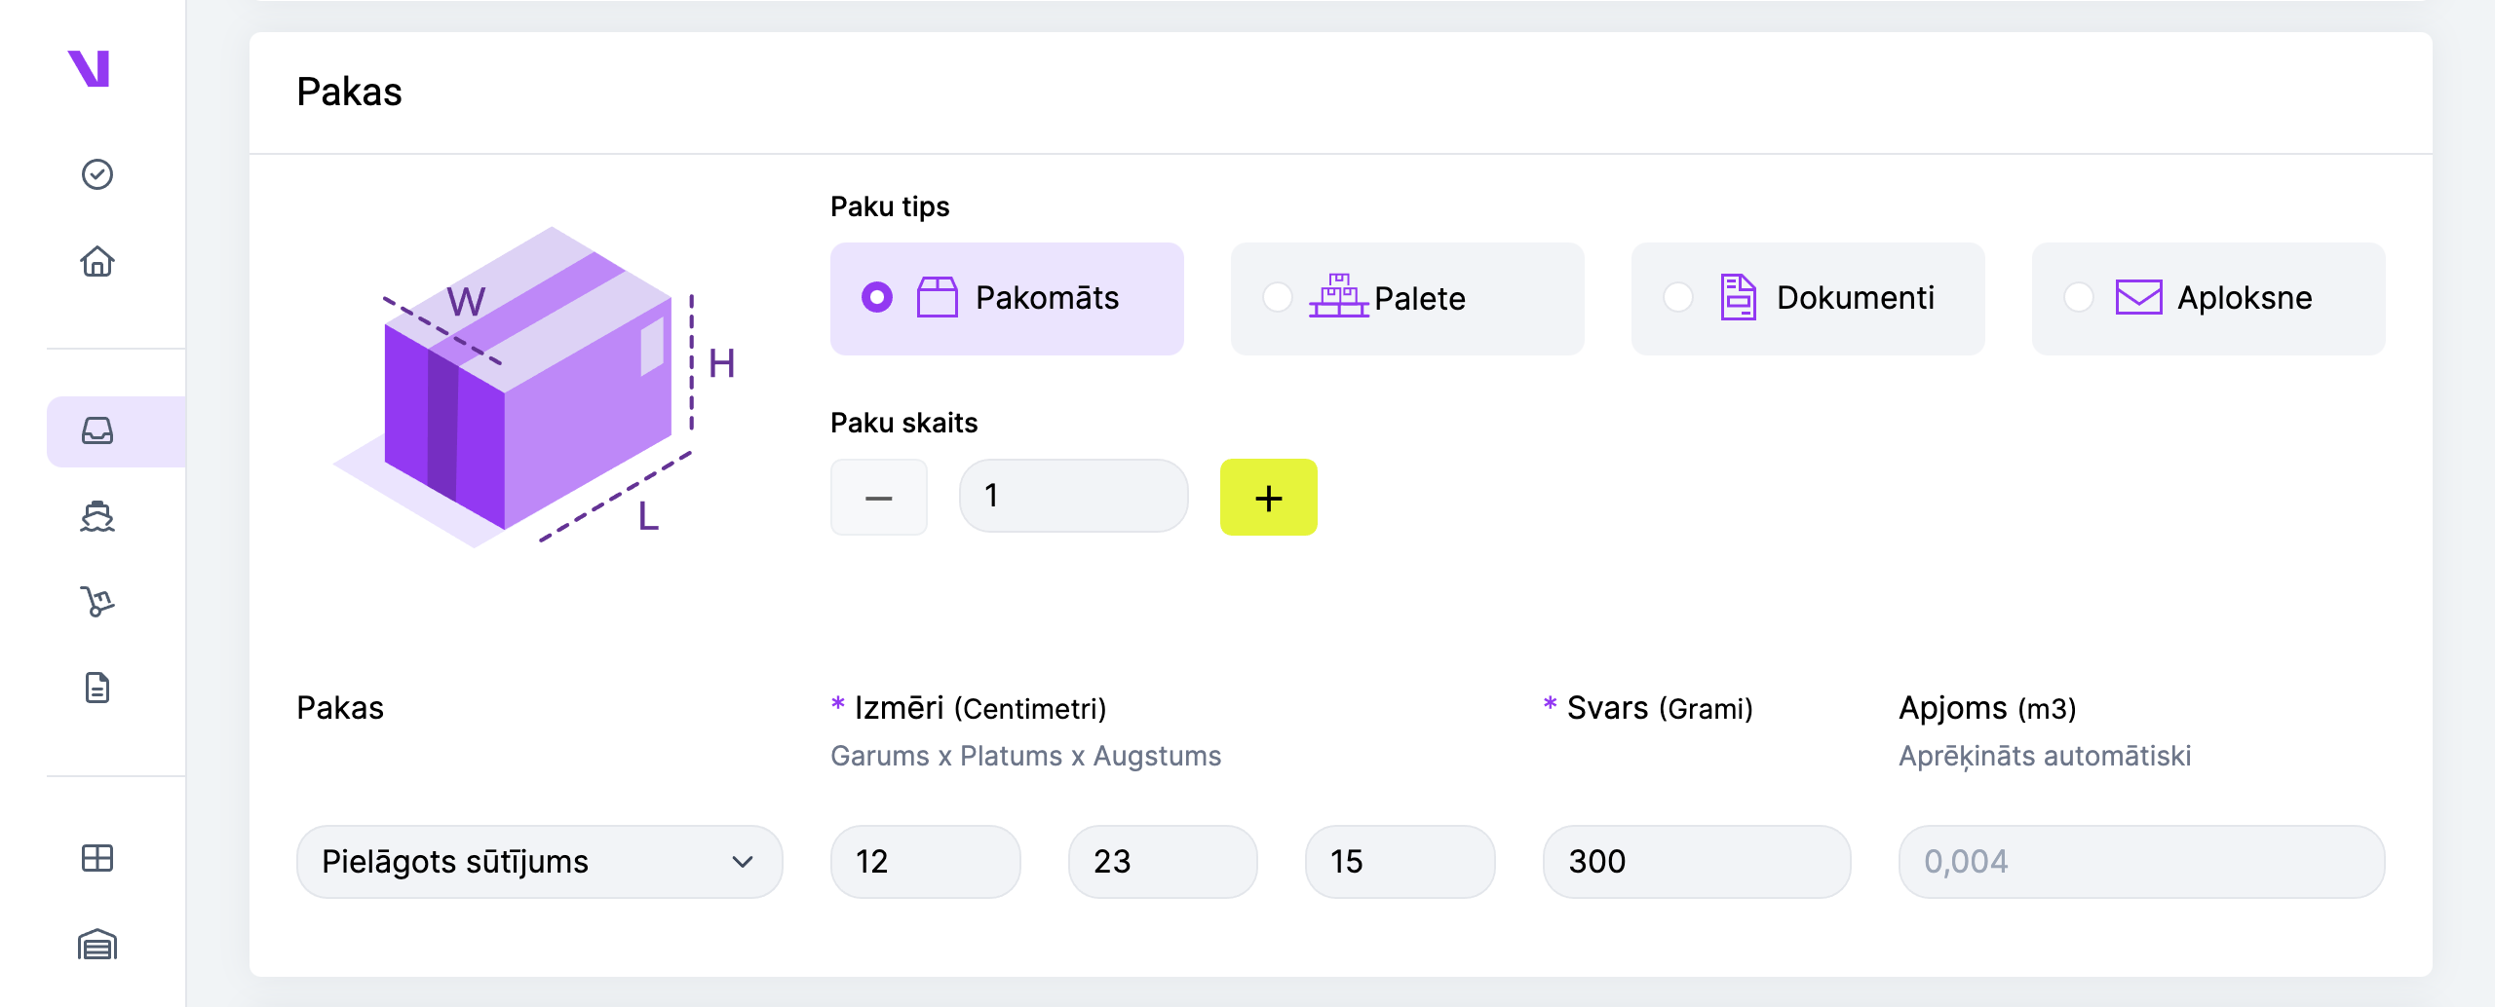Click the hand truck cart sidebar icon
Viewport: 2495px width, 1007px height.
(97, 602)
